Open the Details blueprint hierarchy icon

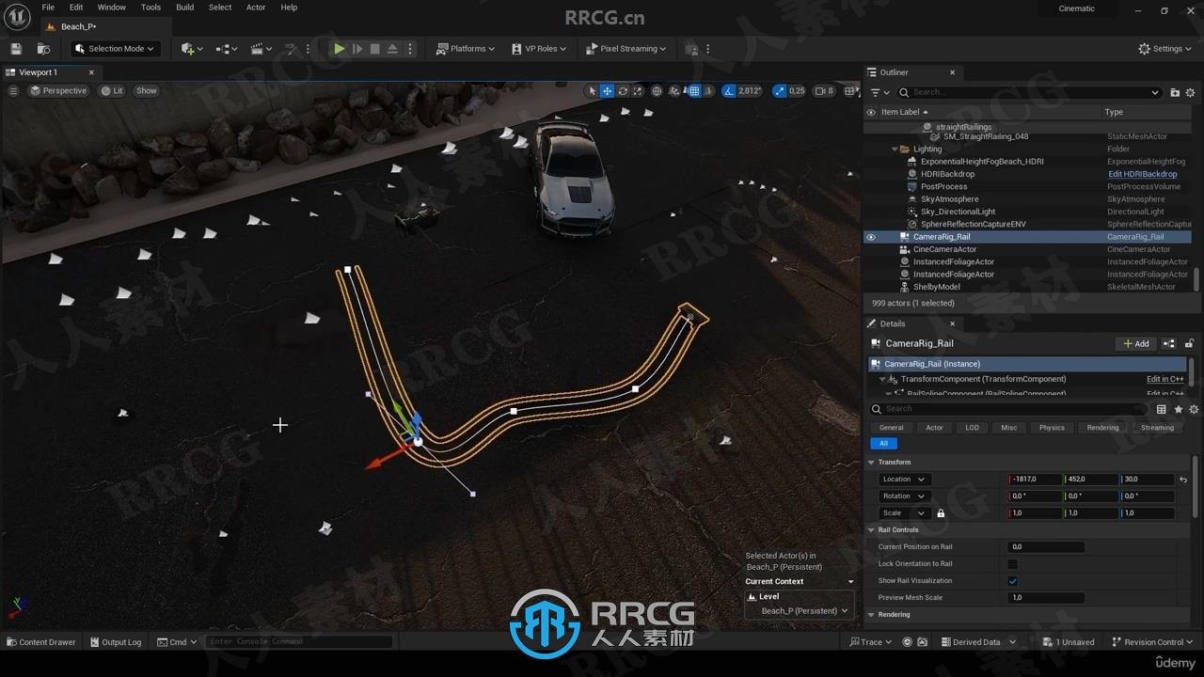click(1169, 344)
